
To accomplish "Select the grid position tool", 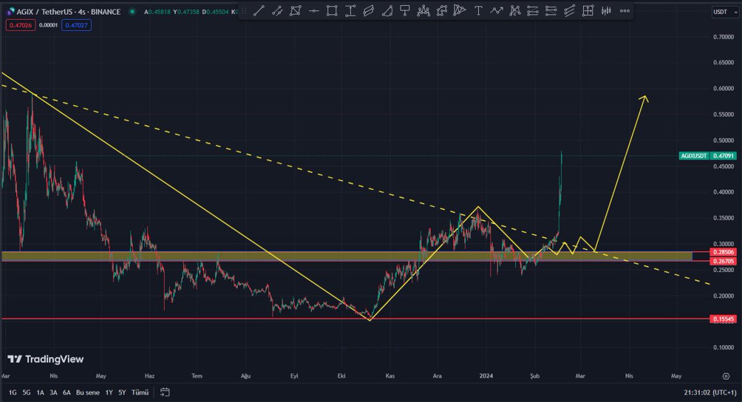I will pyautogui.click(x=587, y=11).
